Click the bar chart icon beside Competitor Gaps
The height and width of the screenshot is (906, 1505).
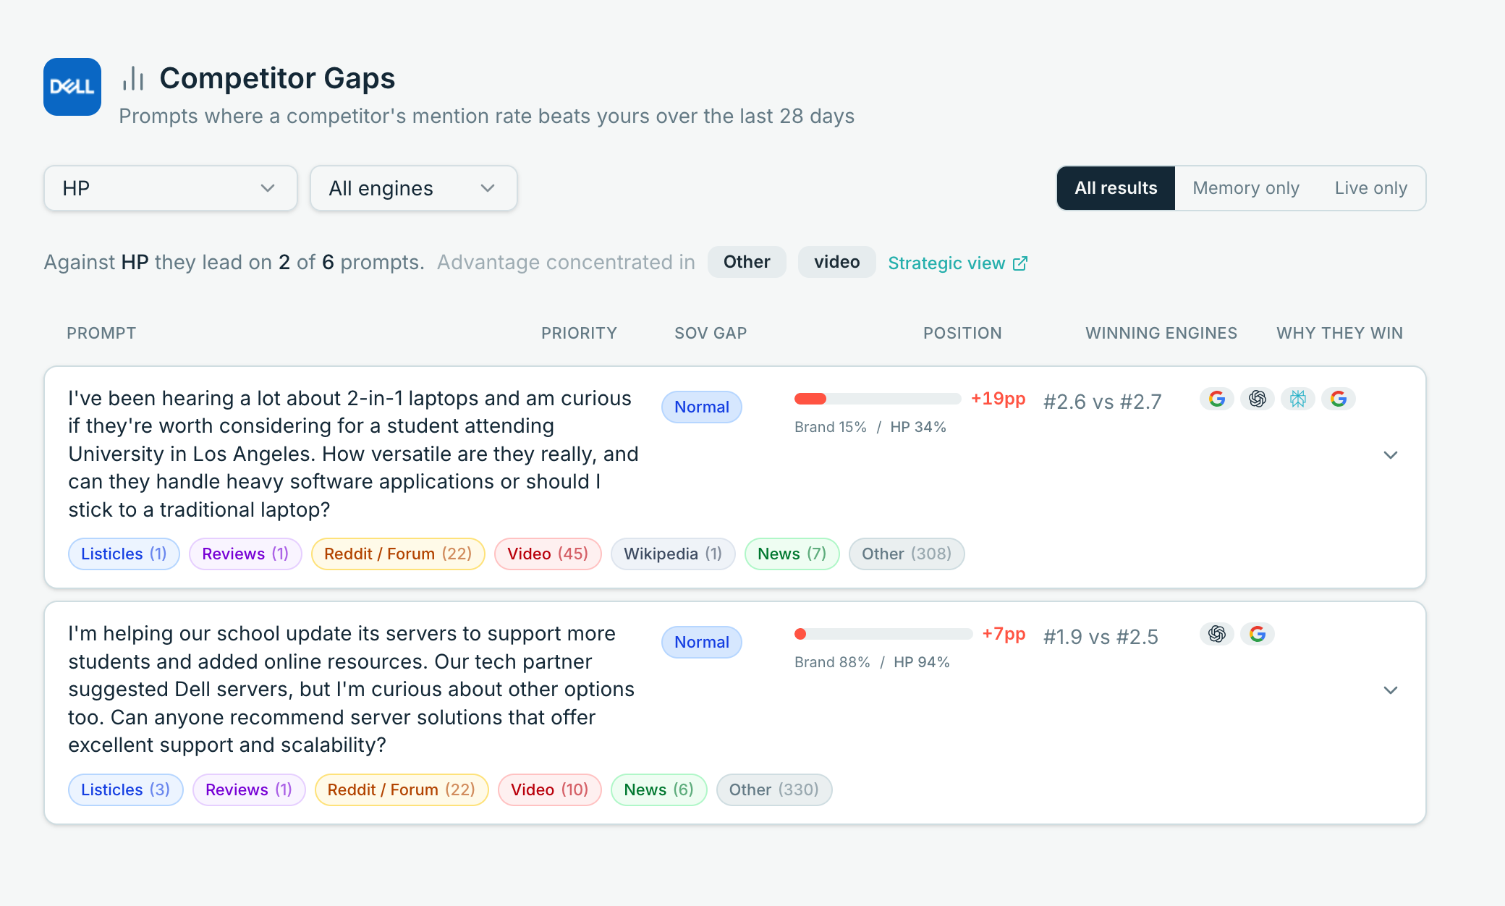click(134, 78)
